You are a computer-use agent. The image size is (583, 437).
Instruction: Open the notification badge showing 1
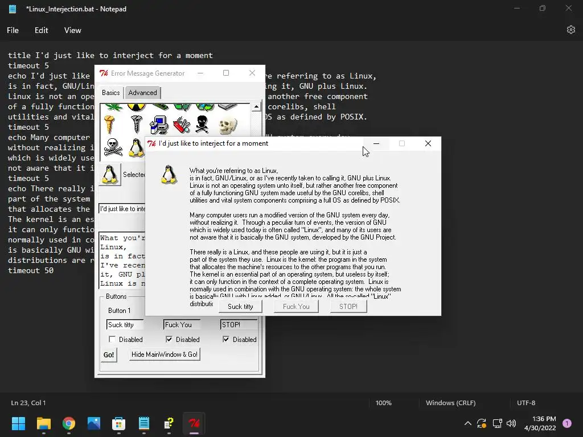pos(567,423)
